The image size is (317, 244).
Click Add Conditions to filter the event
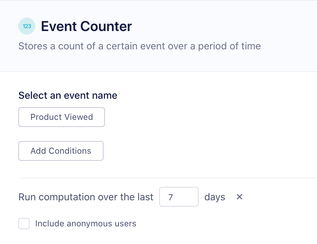point(61,151)
